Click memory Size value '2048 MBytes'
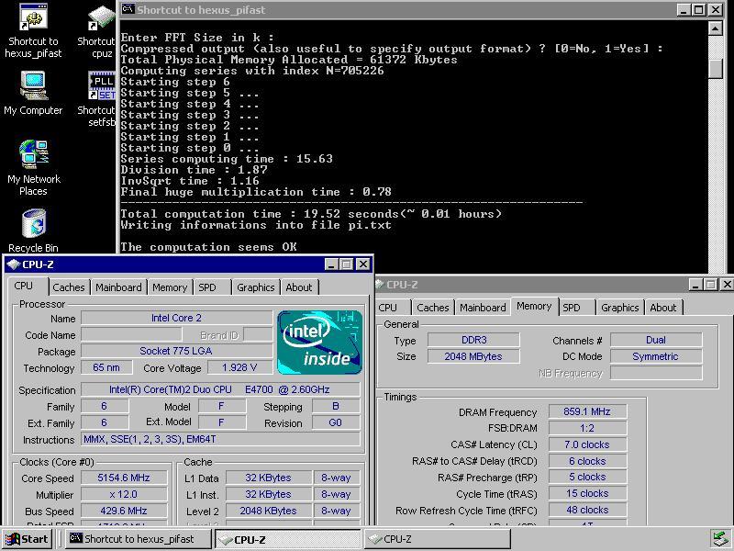734x551 pixels. [473, 356]
